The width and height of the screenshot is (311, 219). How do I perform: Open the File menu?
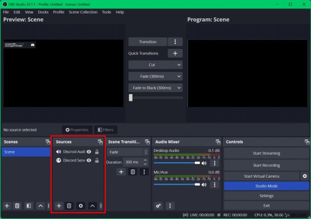point(6,12)
